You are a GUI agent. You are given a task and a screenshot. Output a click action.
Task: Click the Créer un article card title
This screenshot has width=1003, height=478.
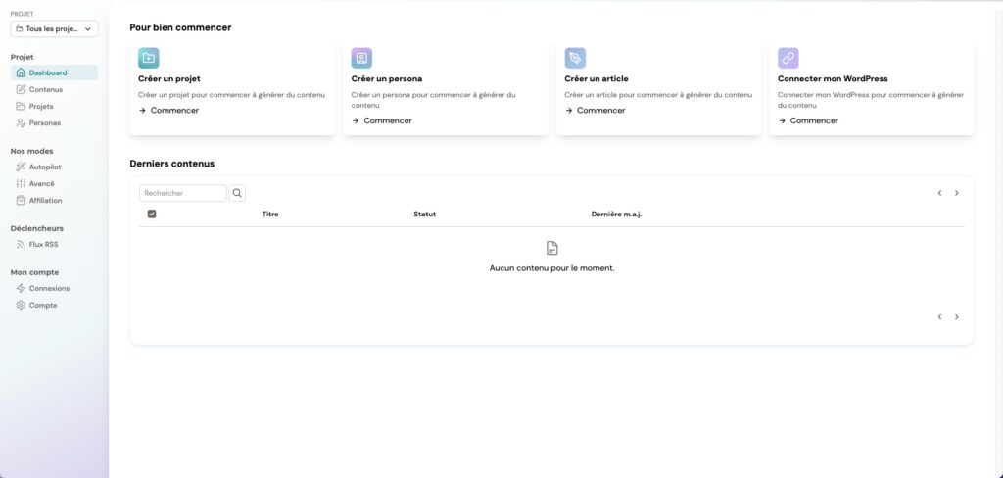coord(597,78)
